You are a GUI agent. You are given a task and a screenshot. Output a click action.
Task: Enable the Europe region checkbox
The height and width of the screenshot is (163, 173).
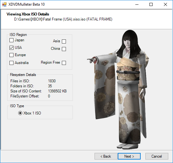pos(12,55)
